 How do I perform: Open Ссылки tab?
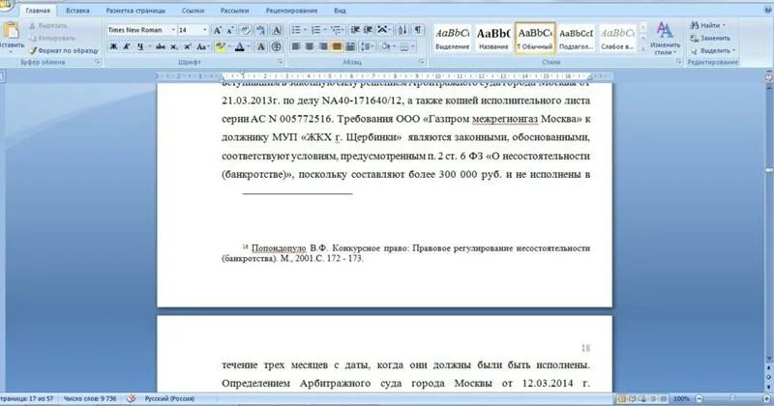[193, 11]
